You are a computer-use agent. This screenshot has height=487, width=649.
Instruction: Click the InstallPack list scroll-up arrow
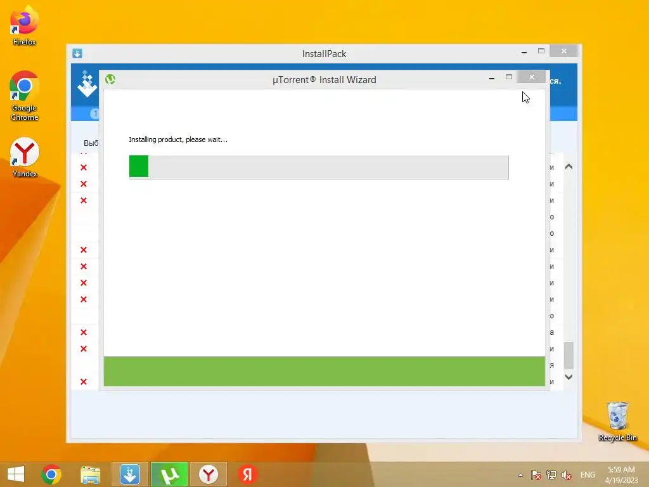click(x=569, y=167)
